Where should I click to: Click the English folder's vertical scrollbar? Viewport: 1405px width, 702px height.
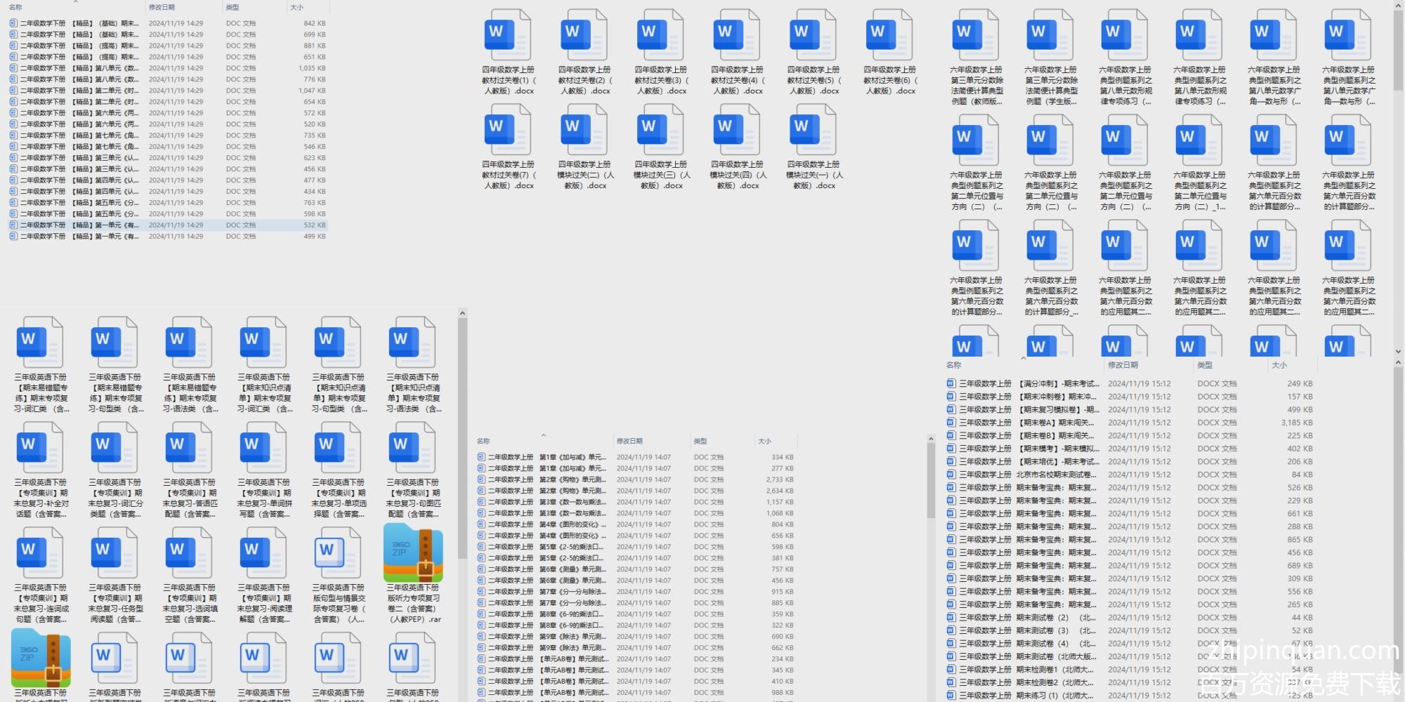click(462, 435)
